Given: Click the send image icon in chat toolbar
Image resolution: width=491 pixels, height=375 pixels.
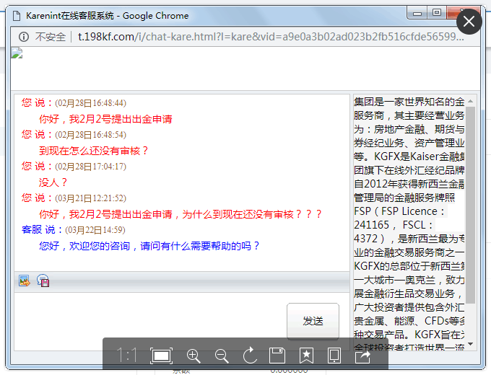Looking at the screenshot, I should [x=24, y=281].
